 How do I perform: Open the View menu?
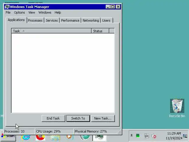(32, 12)
